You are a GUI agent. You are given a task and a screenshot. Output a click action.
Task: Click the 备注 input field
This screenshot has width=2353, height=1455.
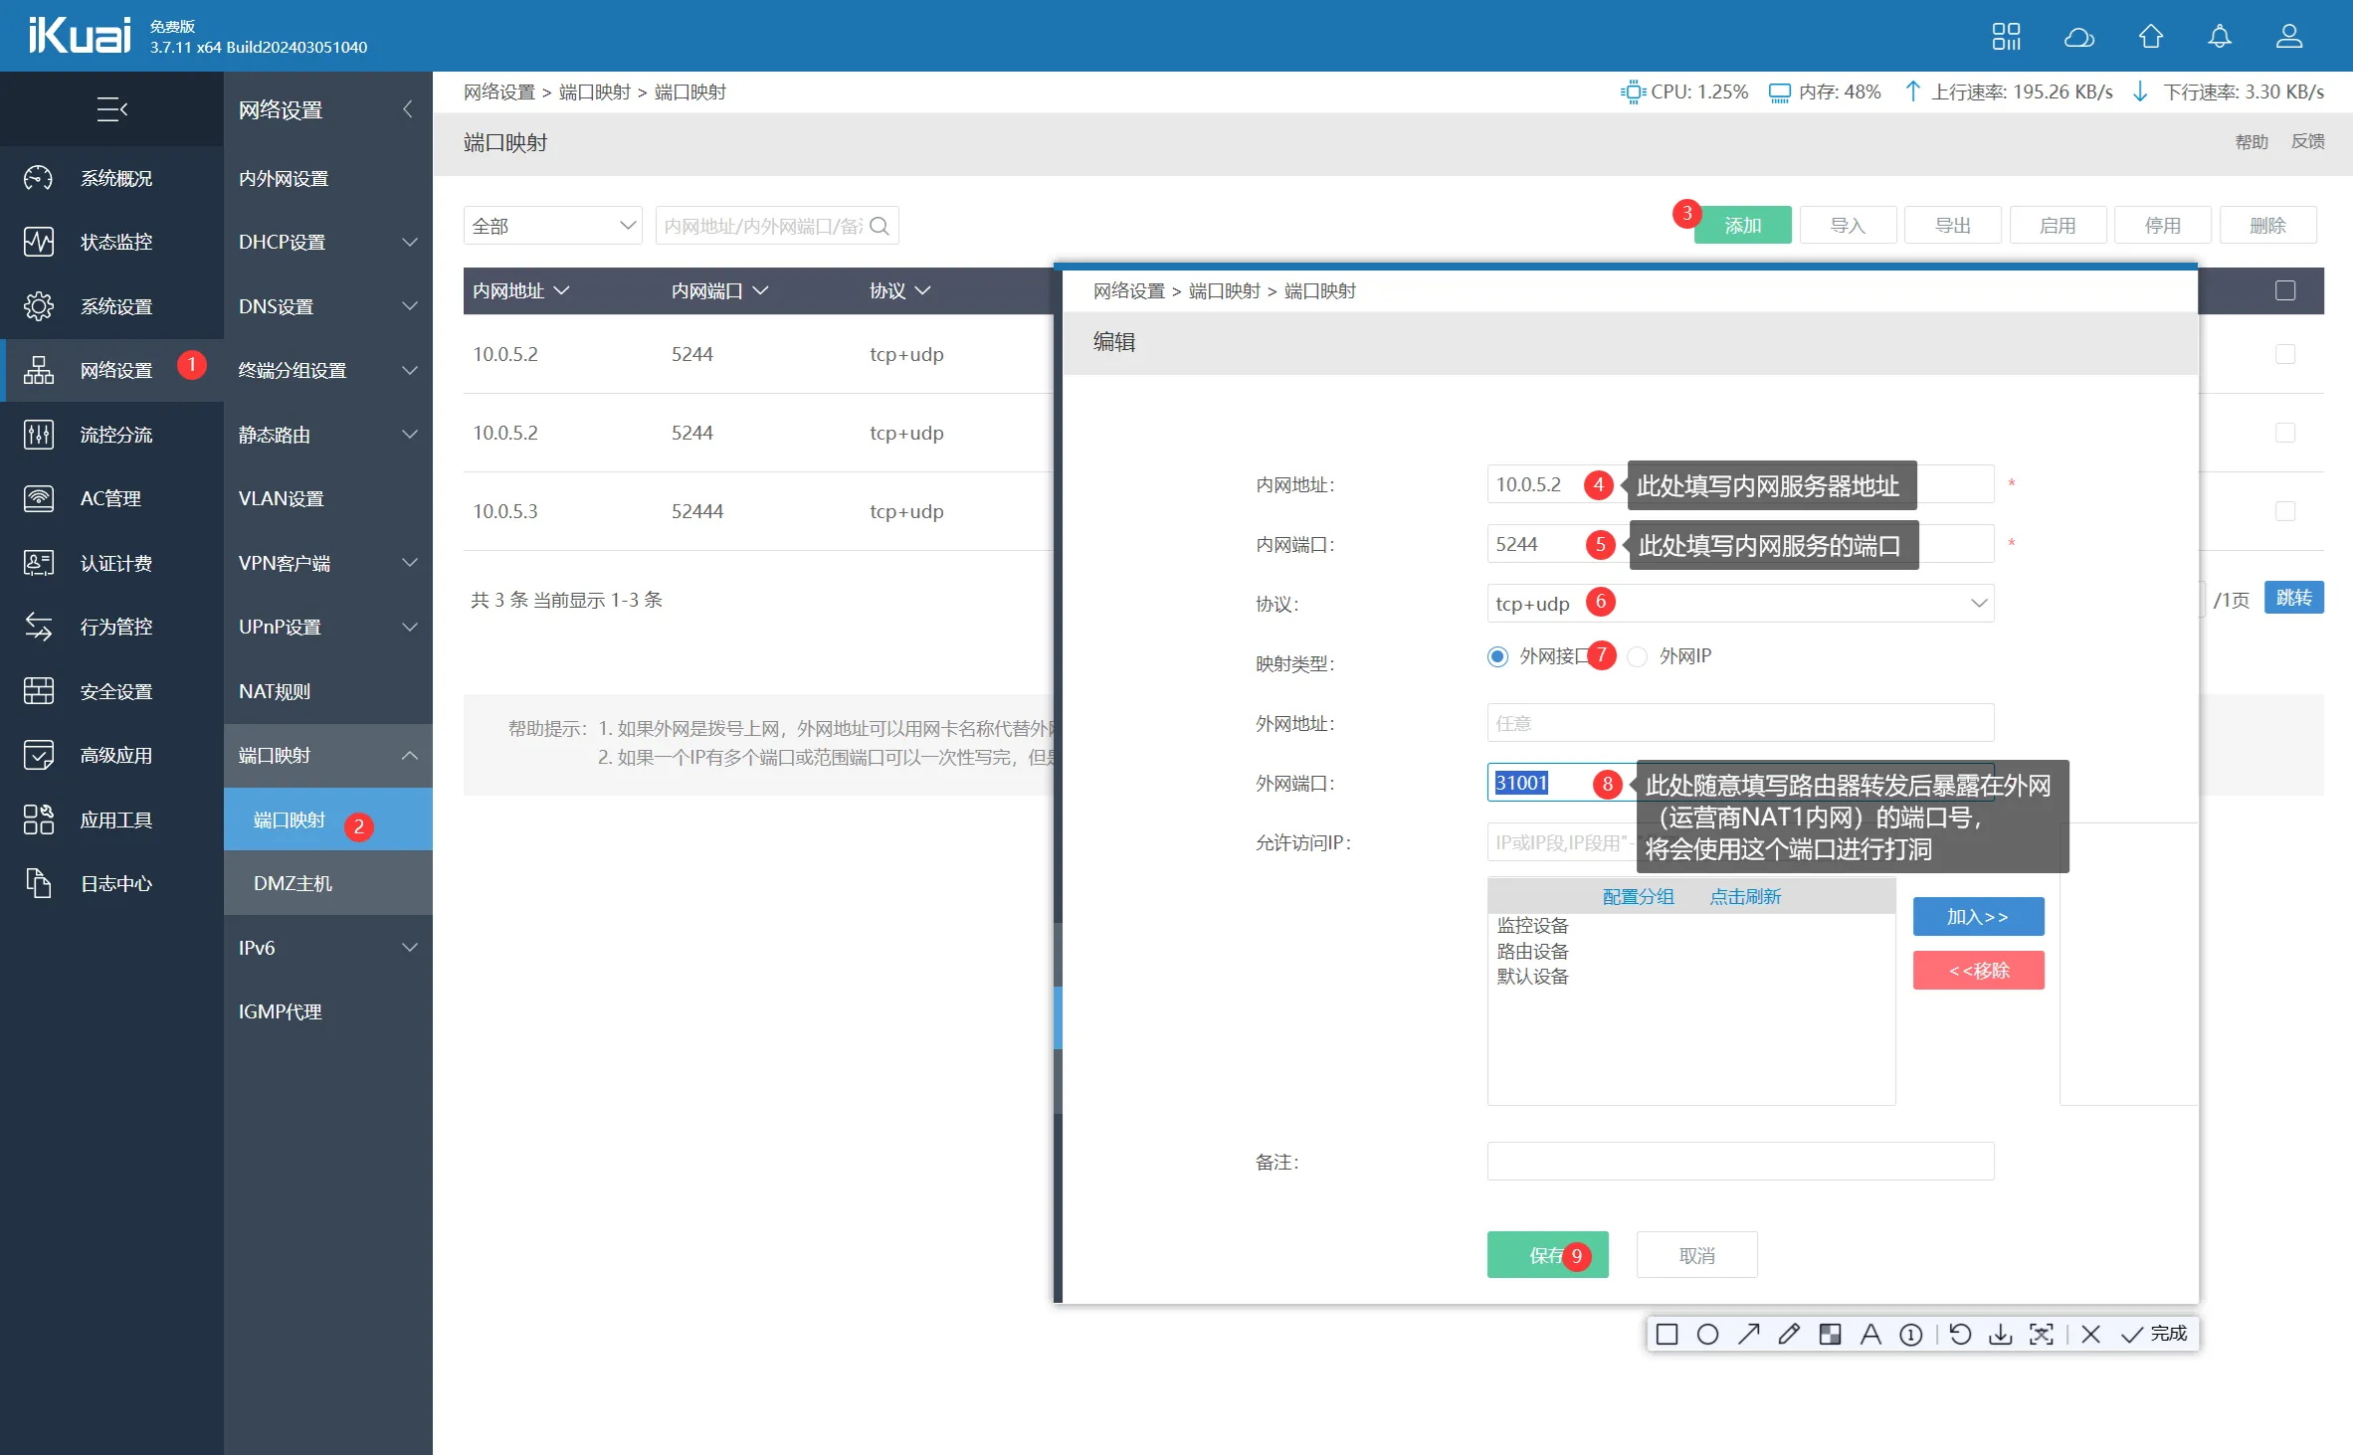(x=1739, y=1161)
